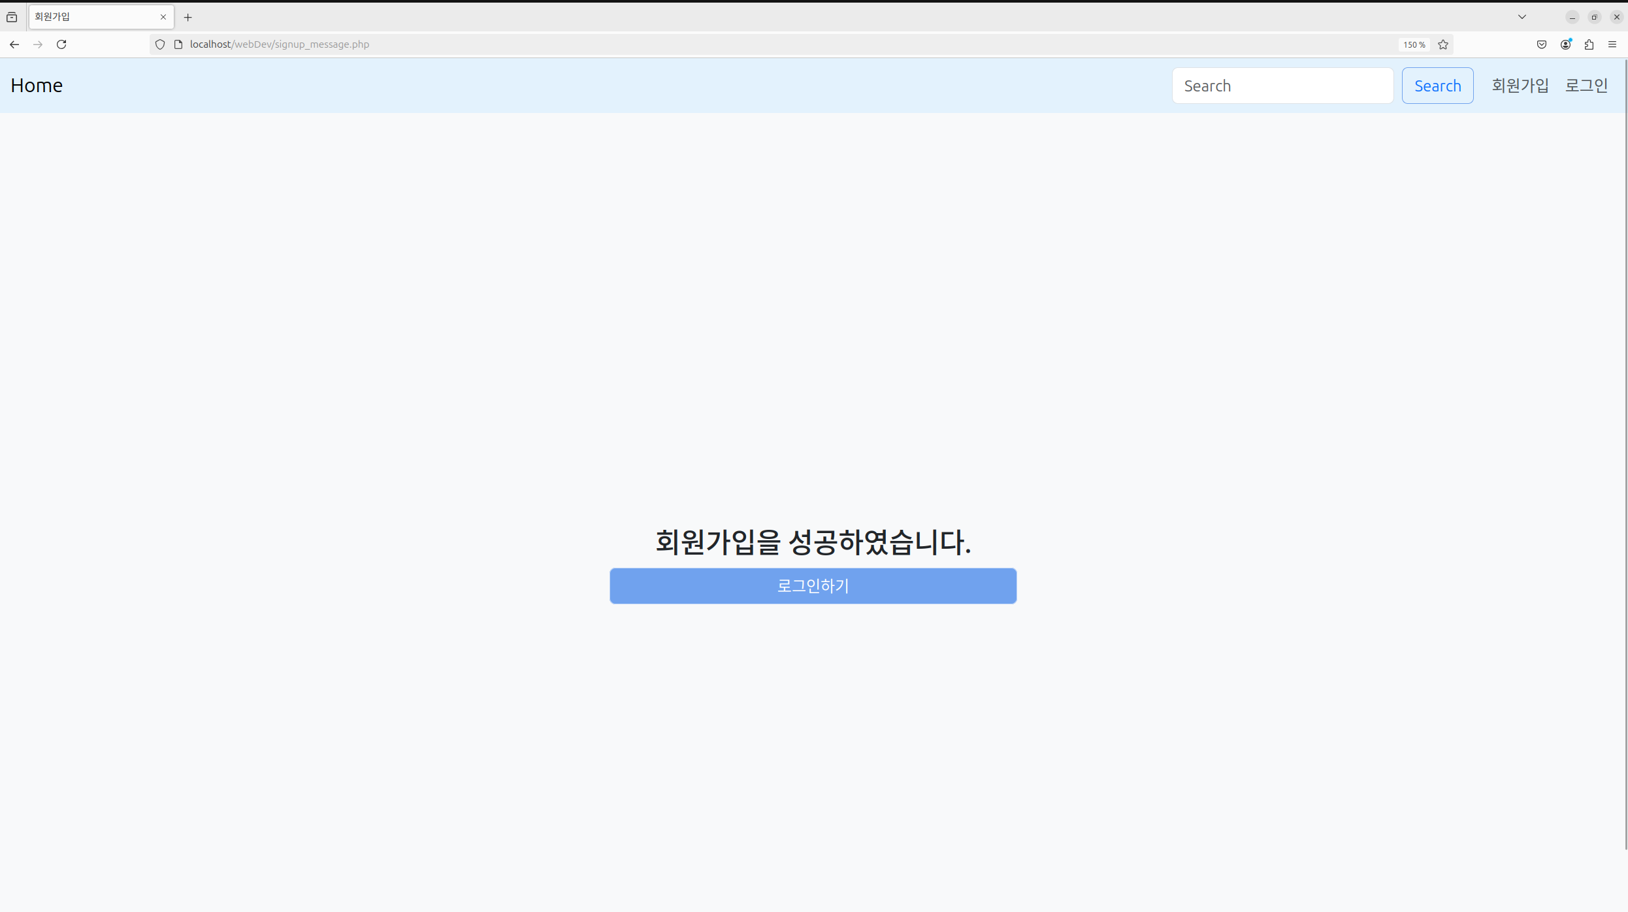The image size is (1628, 912).
Task: Open the tracking protection shield icon
Action: pyautogui.click(x=159, y=44)
